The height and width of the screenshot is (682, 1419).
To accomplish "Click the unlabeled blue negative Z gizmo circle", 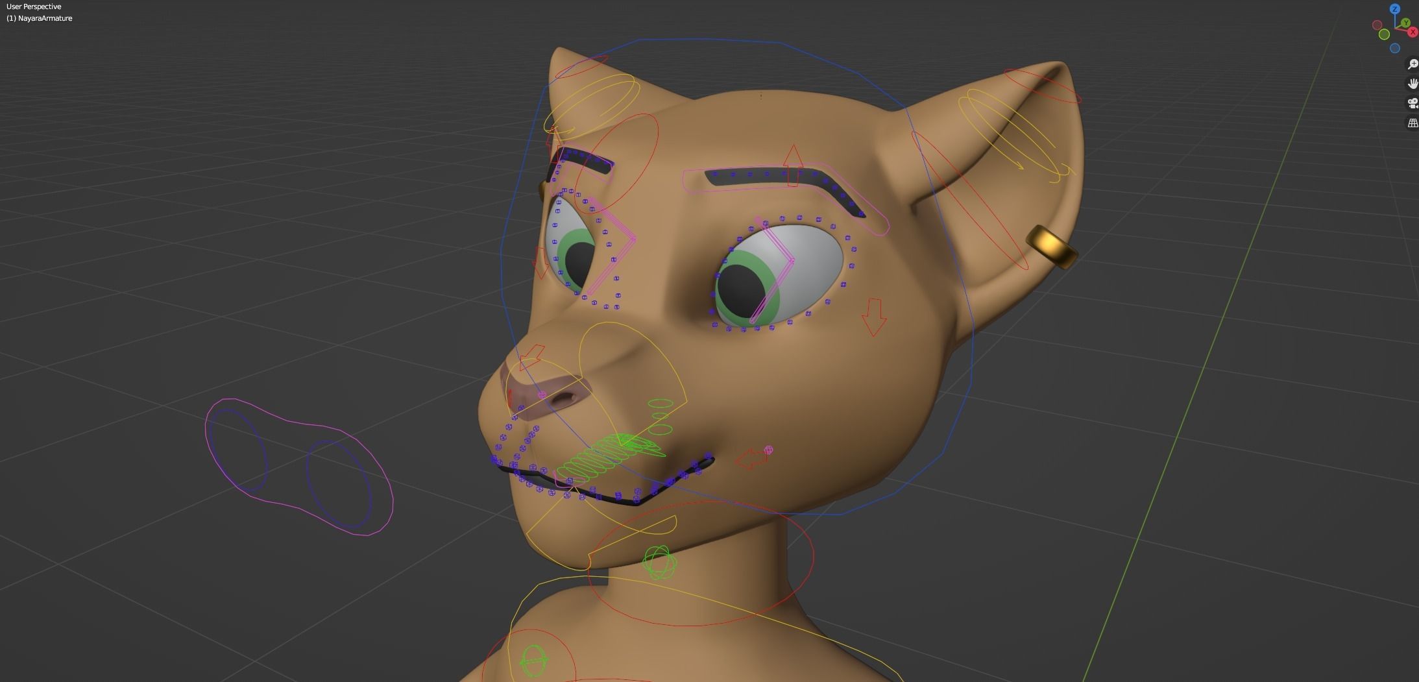I will [x=1395, y=48].
